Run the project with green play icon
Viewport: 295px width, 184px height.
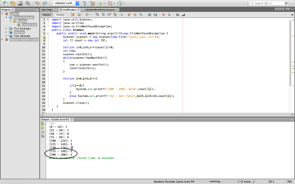pyautogui.click(x=101, y=3)
